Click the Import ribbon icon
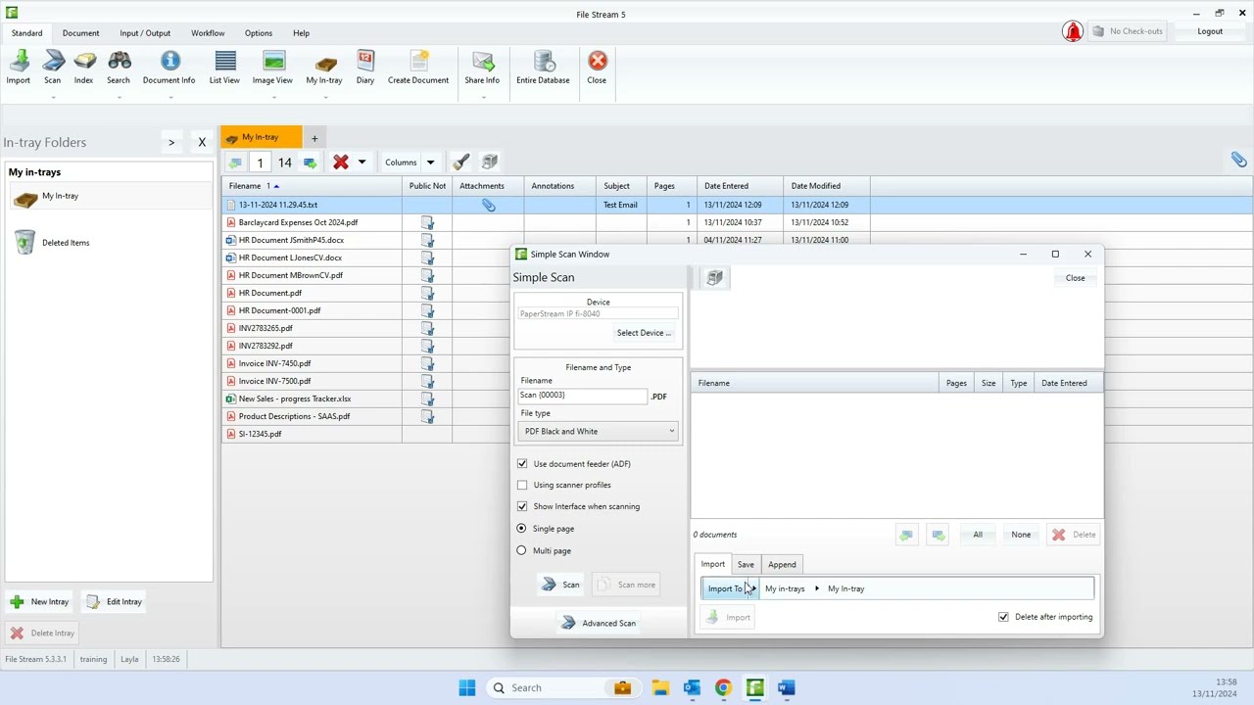 (x=18, y=68)
